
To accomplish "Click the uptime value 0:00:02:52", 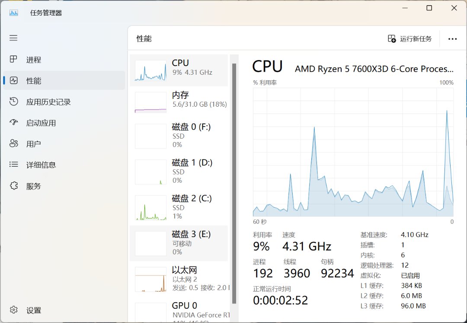I will [281, 301].
